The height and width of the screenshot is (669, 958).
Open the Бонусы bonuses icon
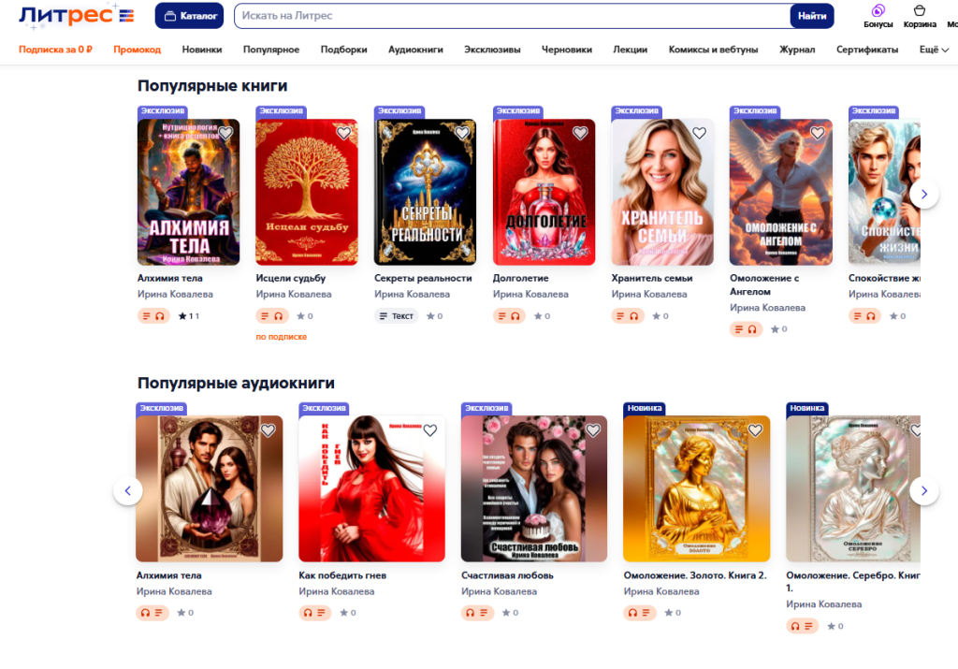point(878,16)
